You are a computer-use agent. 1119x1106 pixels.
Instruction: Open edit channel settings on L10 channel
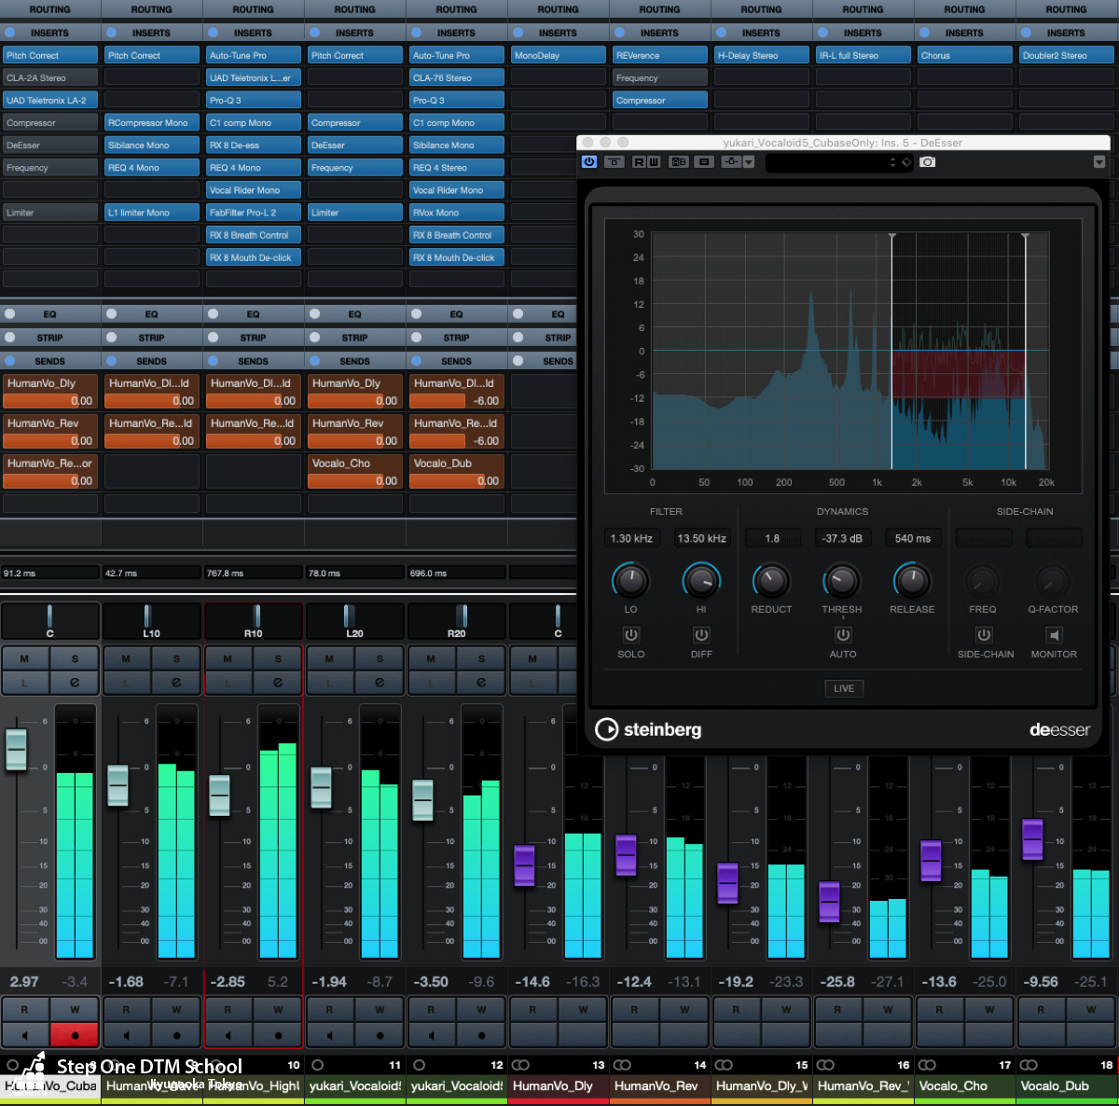pyautogui.click(x=176, y=683)
